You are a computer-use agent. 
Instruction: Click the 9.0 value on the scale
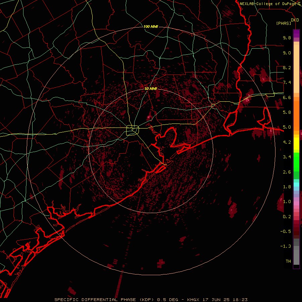pyautogui.click(x=287, y=53)
